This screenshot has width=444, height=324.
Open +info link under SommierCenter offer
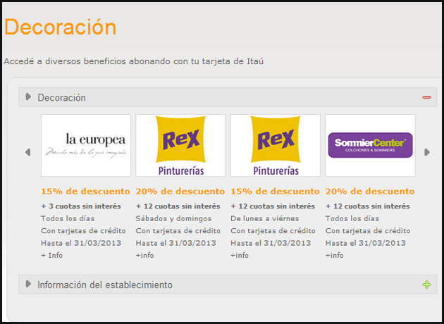(x=335, y=255)
